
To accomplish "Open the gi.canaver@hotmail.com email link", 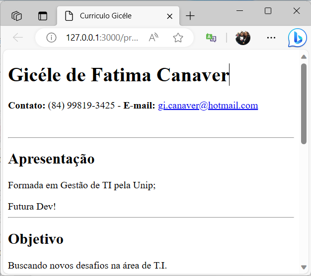I will point(208,106).
